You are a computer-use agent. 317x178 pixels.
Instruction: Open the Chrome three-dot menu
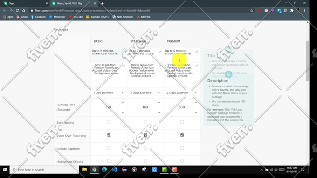305,11
